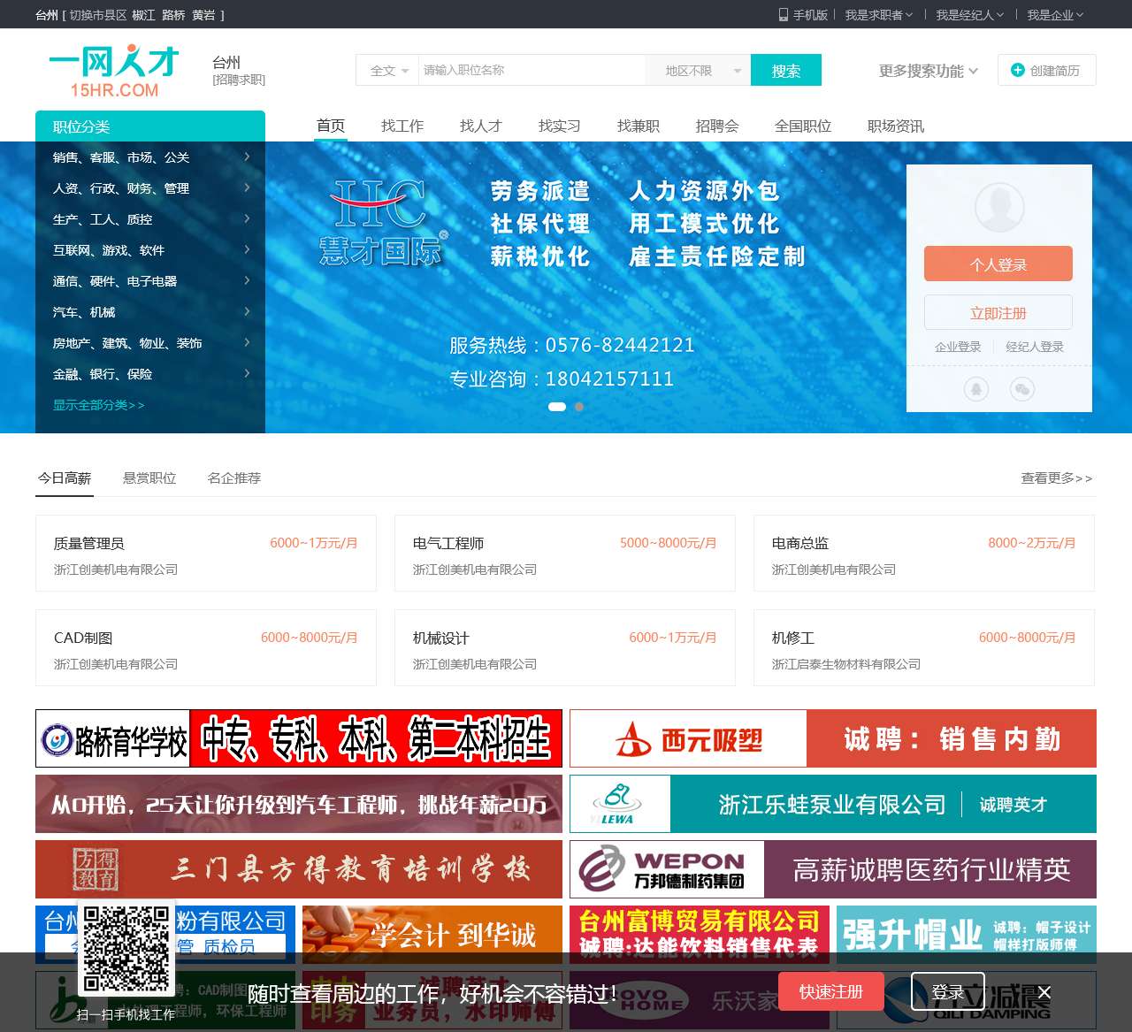This screenshot has height=1032, width=1132.
Task: Close the bottom registration bar
Action: pyautogui.click(x=1044, y=992)
